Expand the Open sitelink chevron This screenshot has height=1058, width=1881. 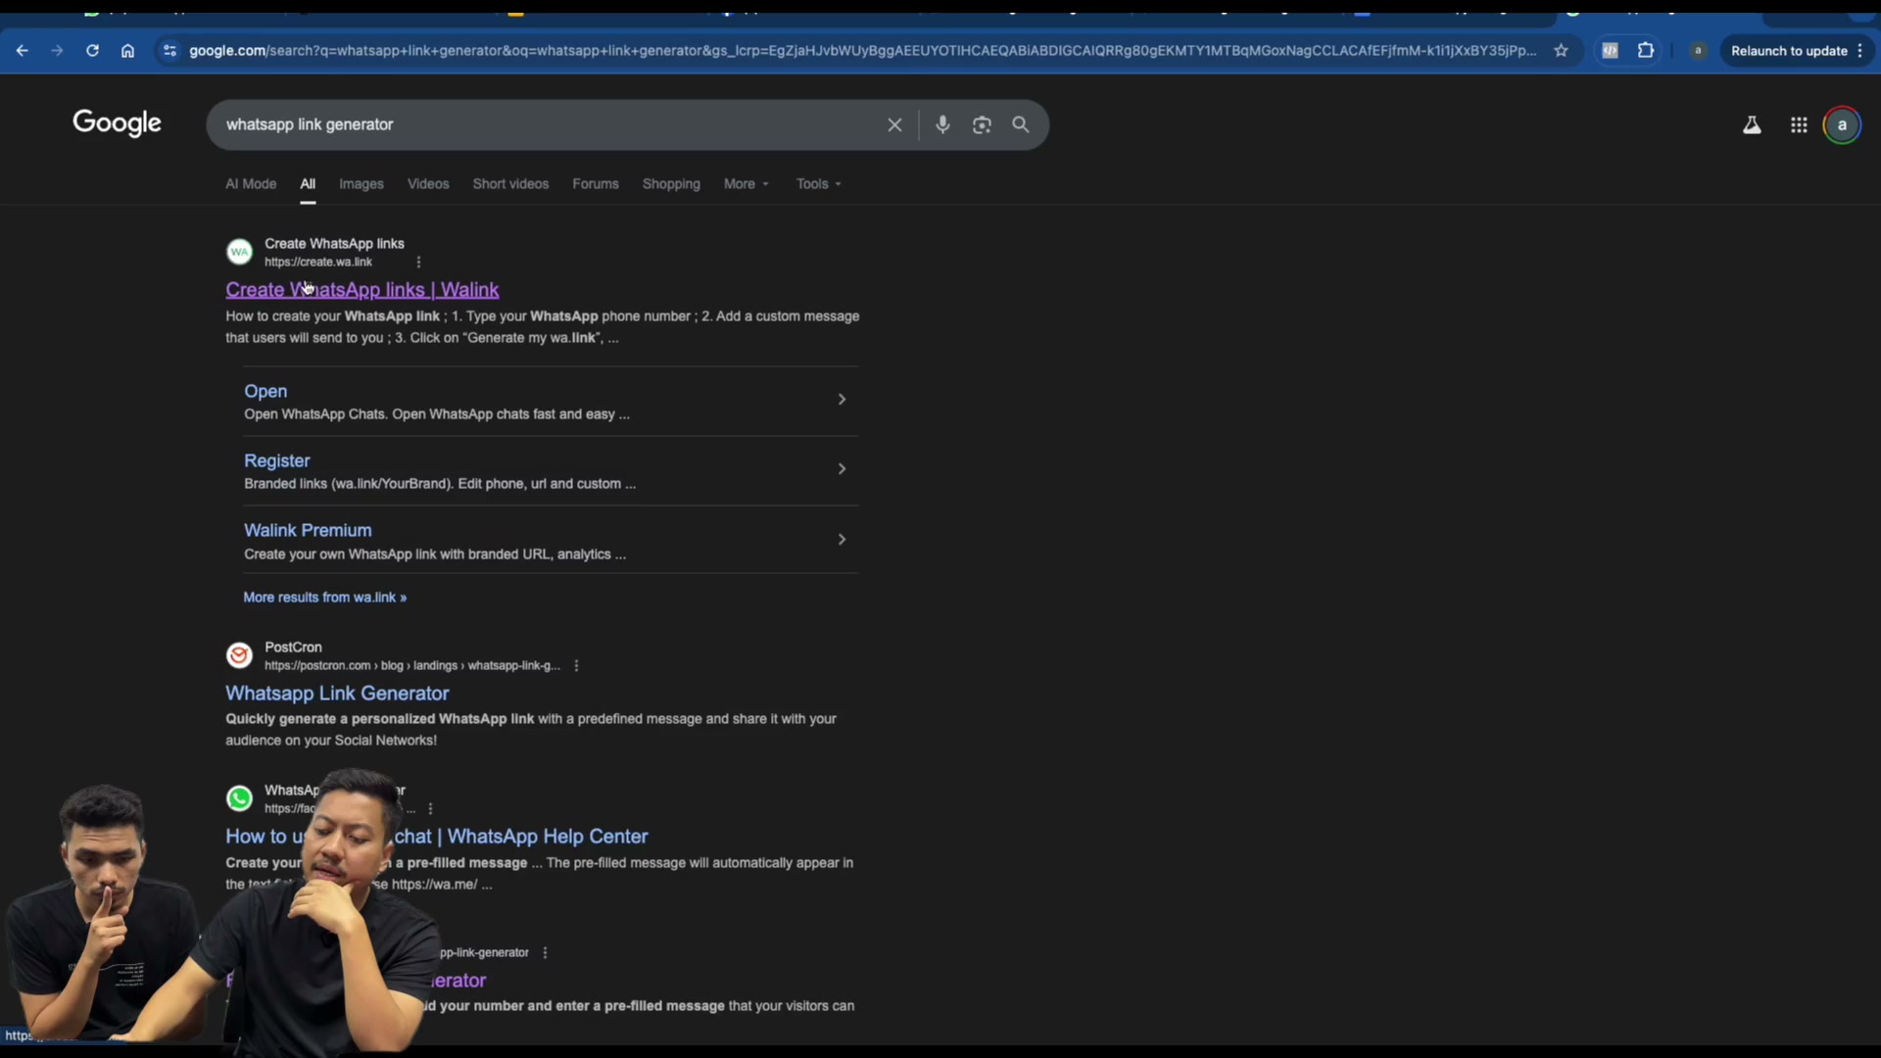coord(842,400)
